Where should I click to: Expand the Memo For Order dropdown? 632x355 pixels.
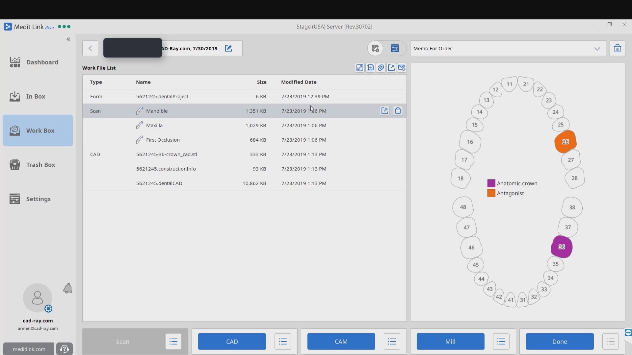597,49
